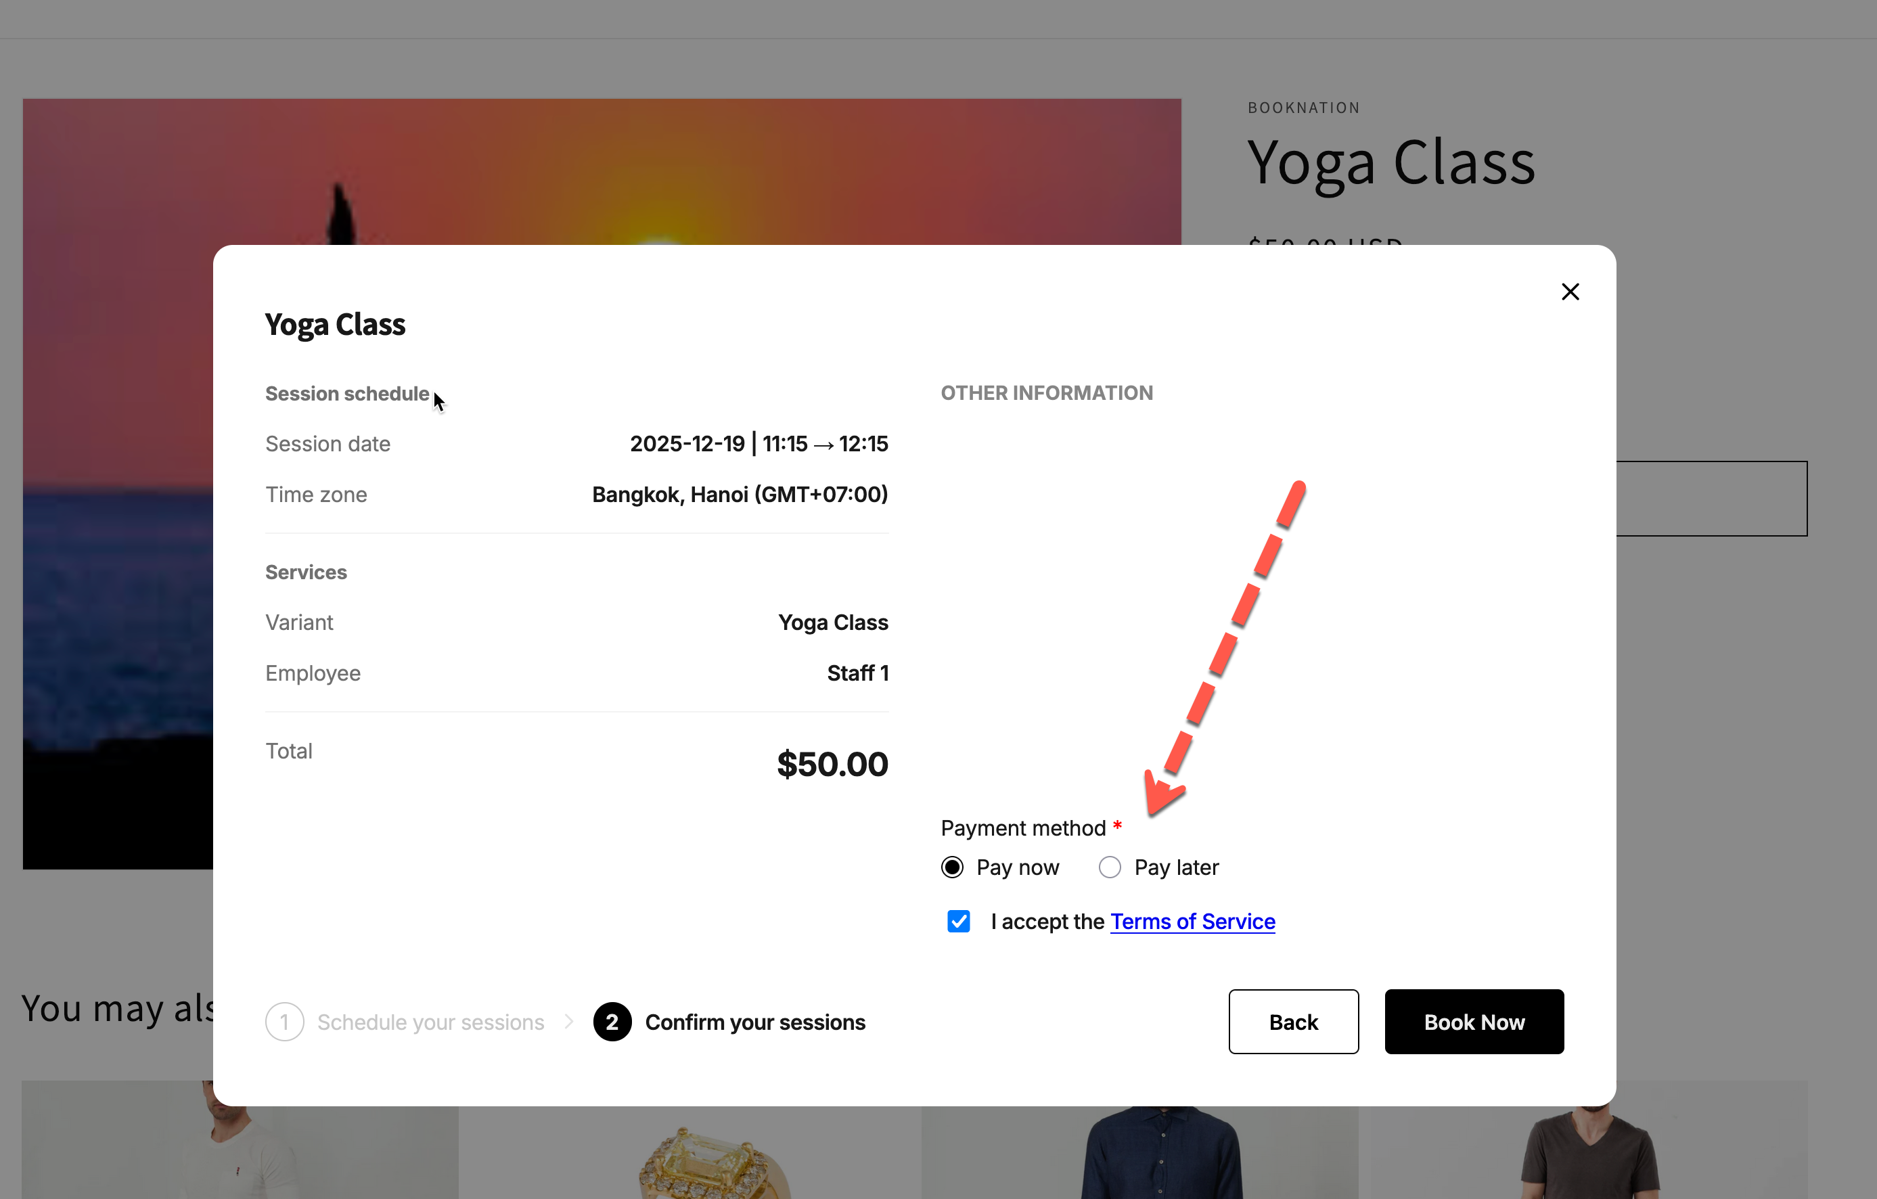Select the Pay now radio option
The height and width of the screenshot is (1199, 1877).
(x=952, y=867)
